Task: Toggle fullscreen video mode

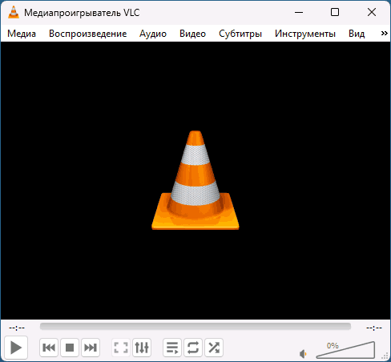Action: point(121,348)
